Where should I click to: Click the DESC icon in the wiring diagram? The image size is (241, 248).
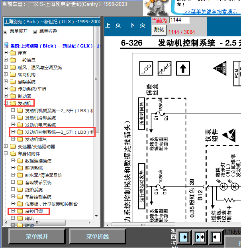pyautogui.click(x=165, y=68)
